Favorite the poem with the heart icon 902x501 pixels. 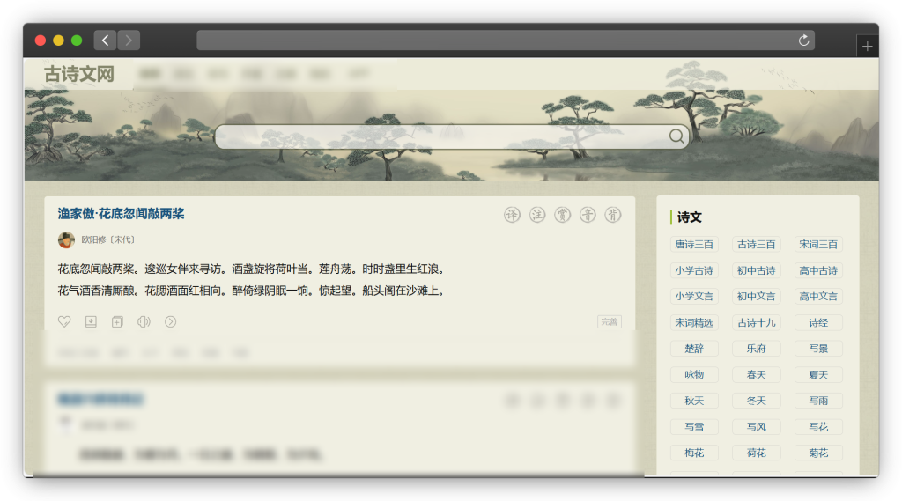(x=64, y=321)
